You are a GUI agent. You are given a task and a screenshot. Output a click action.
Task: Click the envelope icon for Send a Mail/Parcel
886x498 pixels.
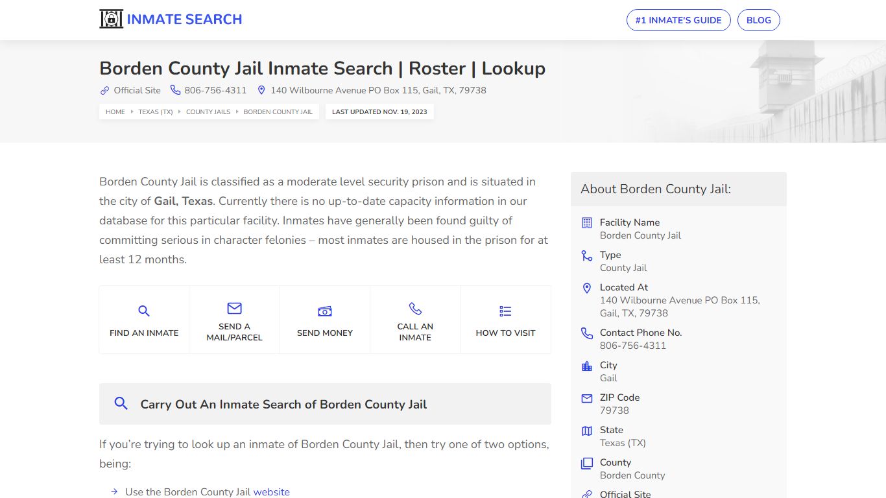tap(234, 308)
